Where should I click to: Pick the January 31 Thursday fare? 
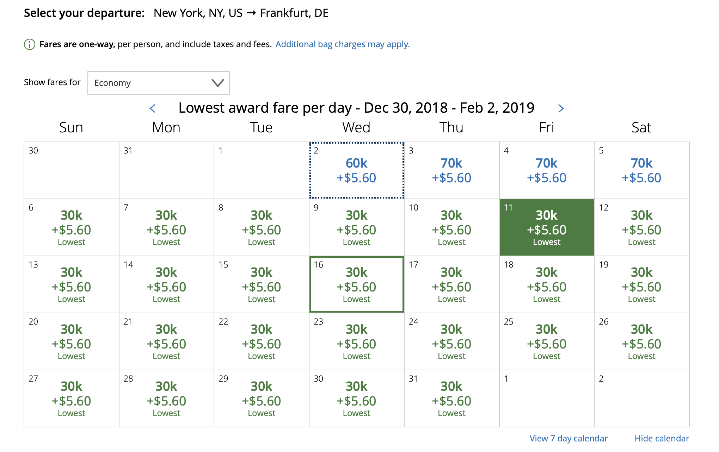click(x=452, y=398)
